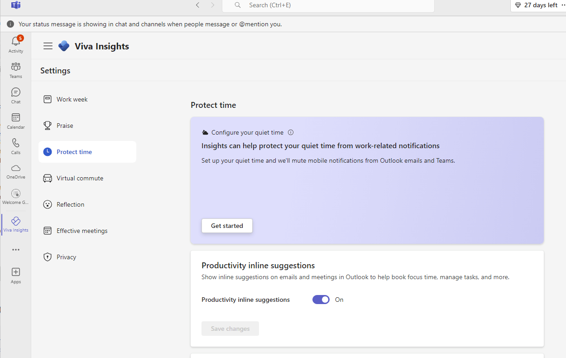Select the Work week settings tab
The height and width of the screenshot is (358, 566).
coord(72,99)
